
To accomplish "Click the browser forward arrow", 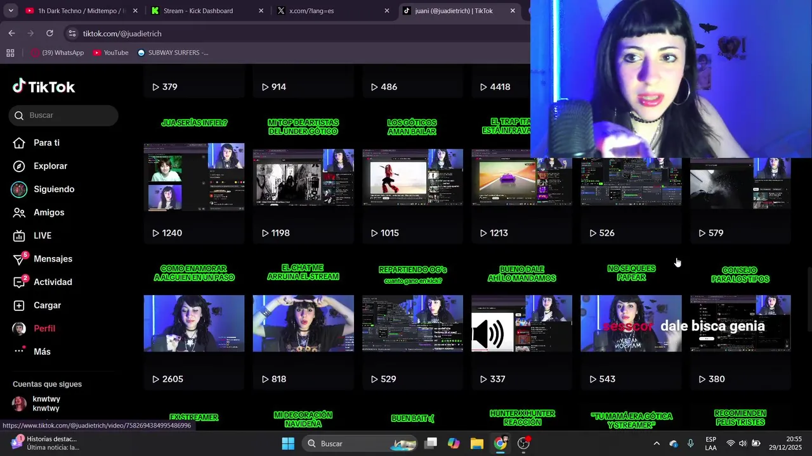I will point(30,33).
